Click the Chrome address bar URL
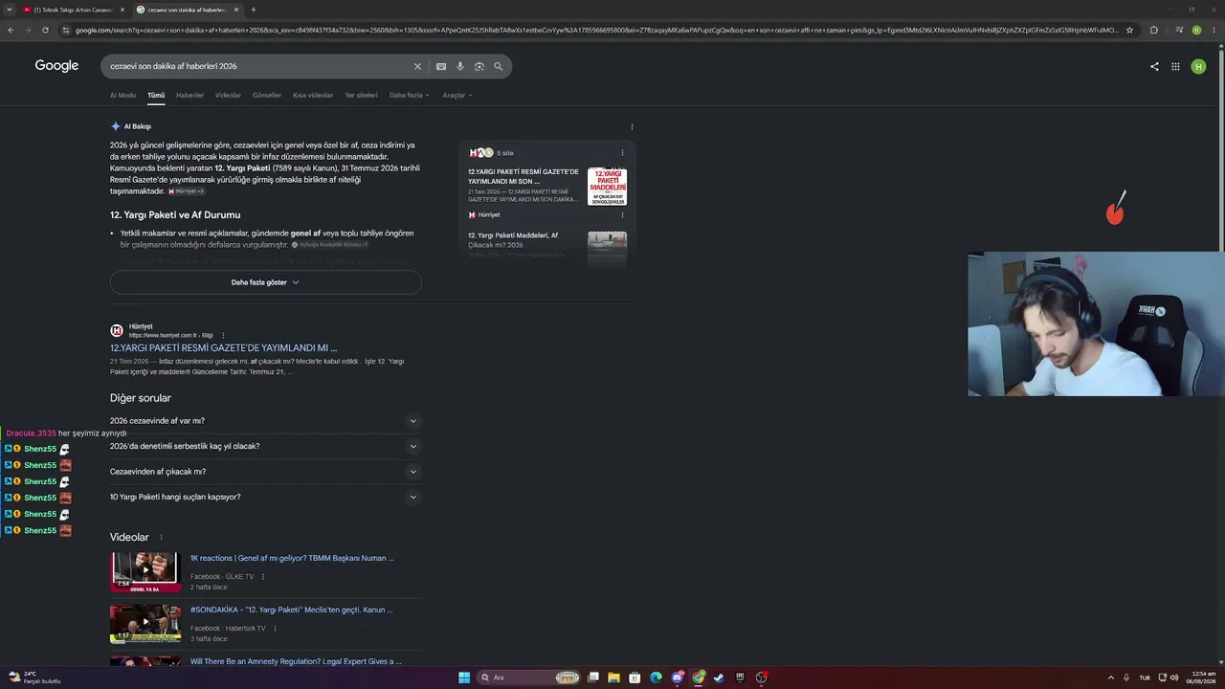 (x=595, y=30)
